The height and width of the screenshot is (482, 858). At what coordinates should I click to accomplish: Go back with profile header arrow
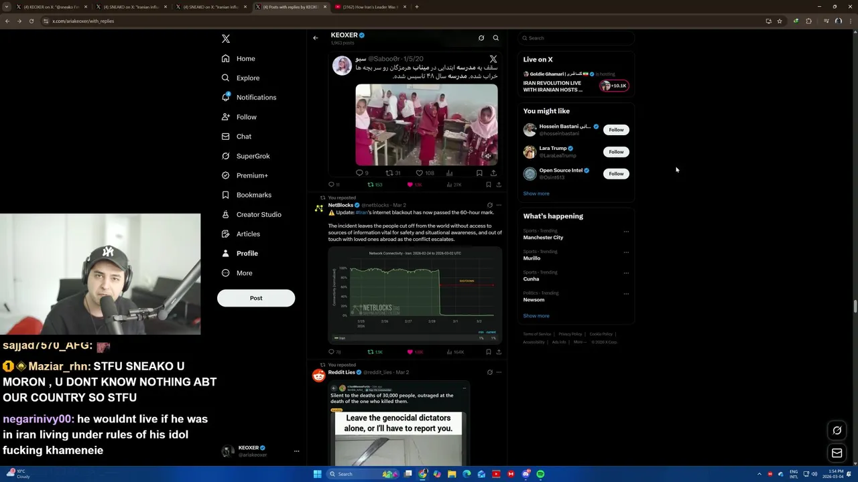(x=316, y=37)
